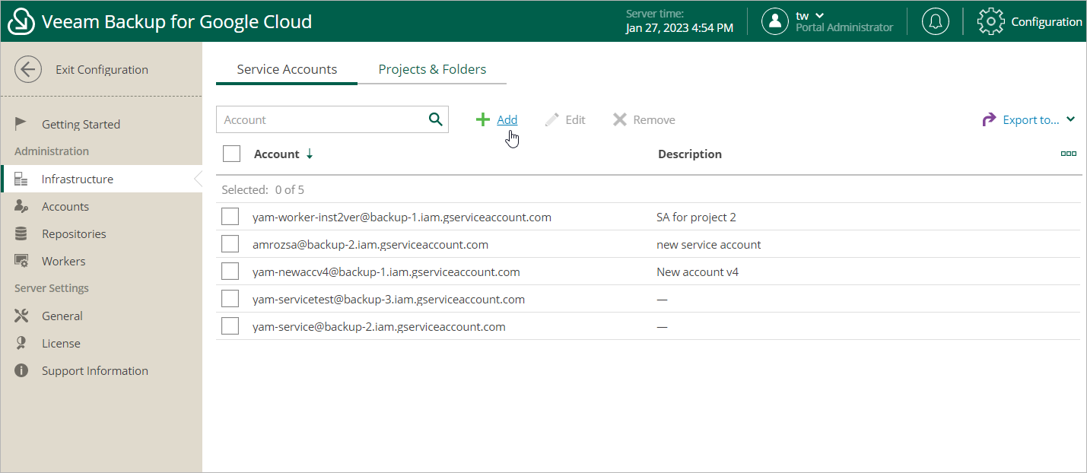Check the yam-newaccv4 account checkbox
Screen dimensions: 1087x473
click(x=230, y=271)
